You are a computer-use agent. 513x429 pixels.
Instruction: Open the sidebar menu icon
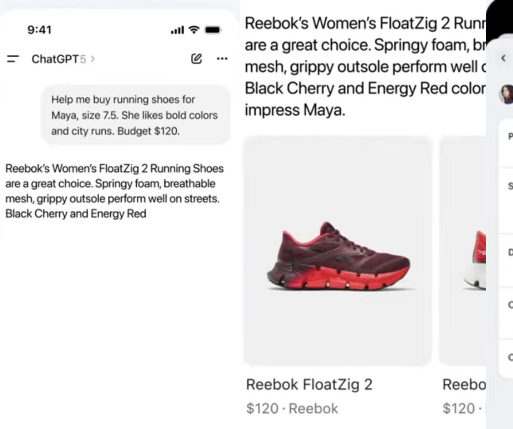(x=13, y=59)
